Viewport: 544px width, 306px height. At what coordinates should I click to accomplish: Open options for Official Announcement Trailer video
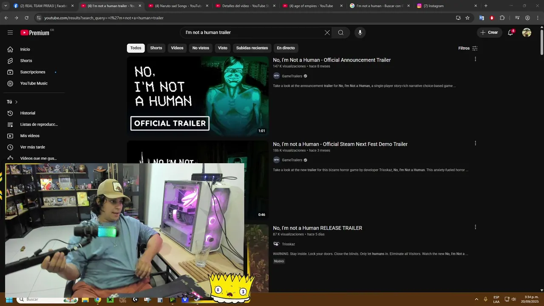[475, 59]
